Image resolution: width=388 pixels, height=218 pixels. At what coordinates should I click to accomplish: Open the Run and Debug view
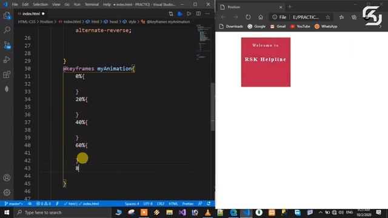coord(7,59)
